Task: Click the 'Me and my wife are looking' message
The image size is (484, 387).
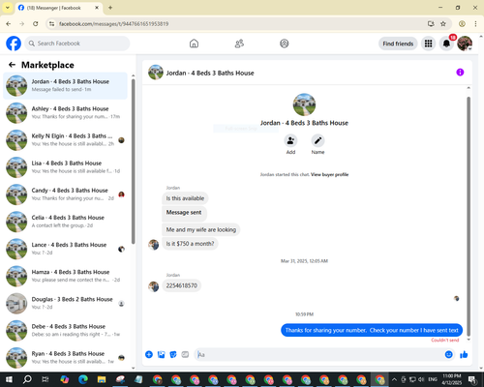Action: coord(201,229)
